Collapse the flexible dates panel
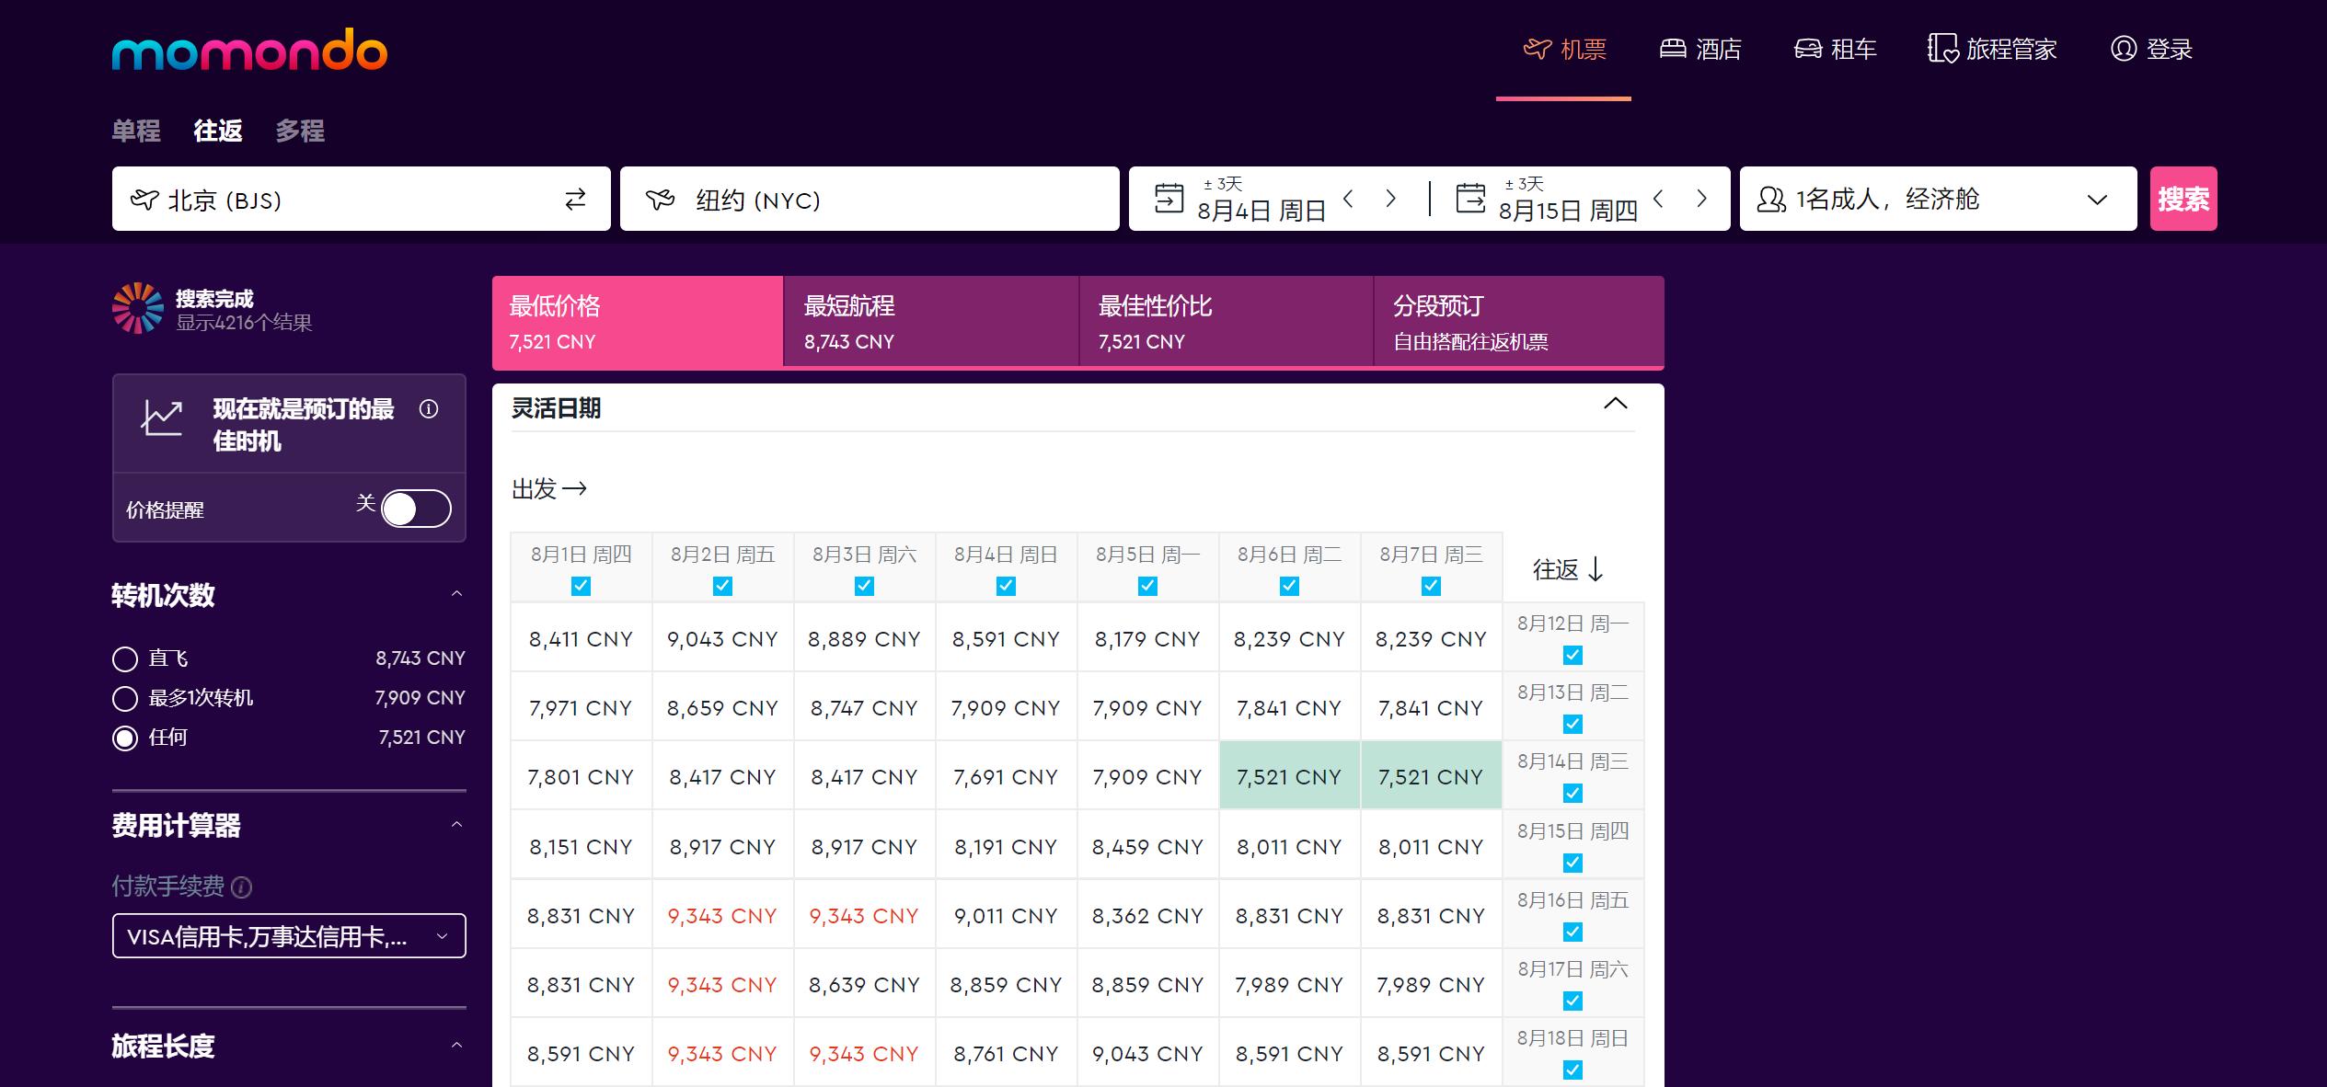 pos(1615,405)
